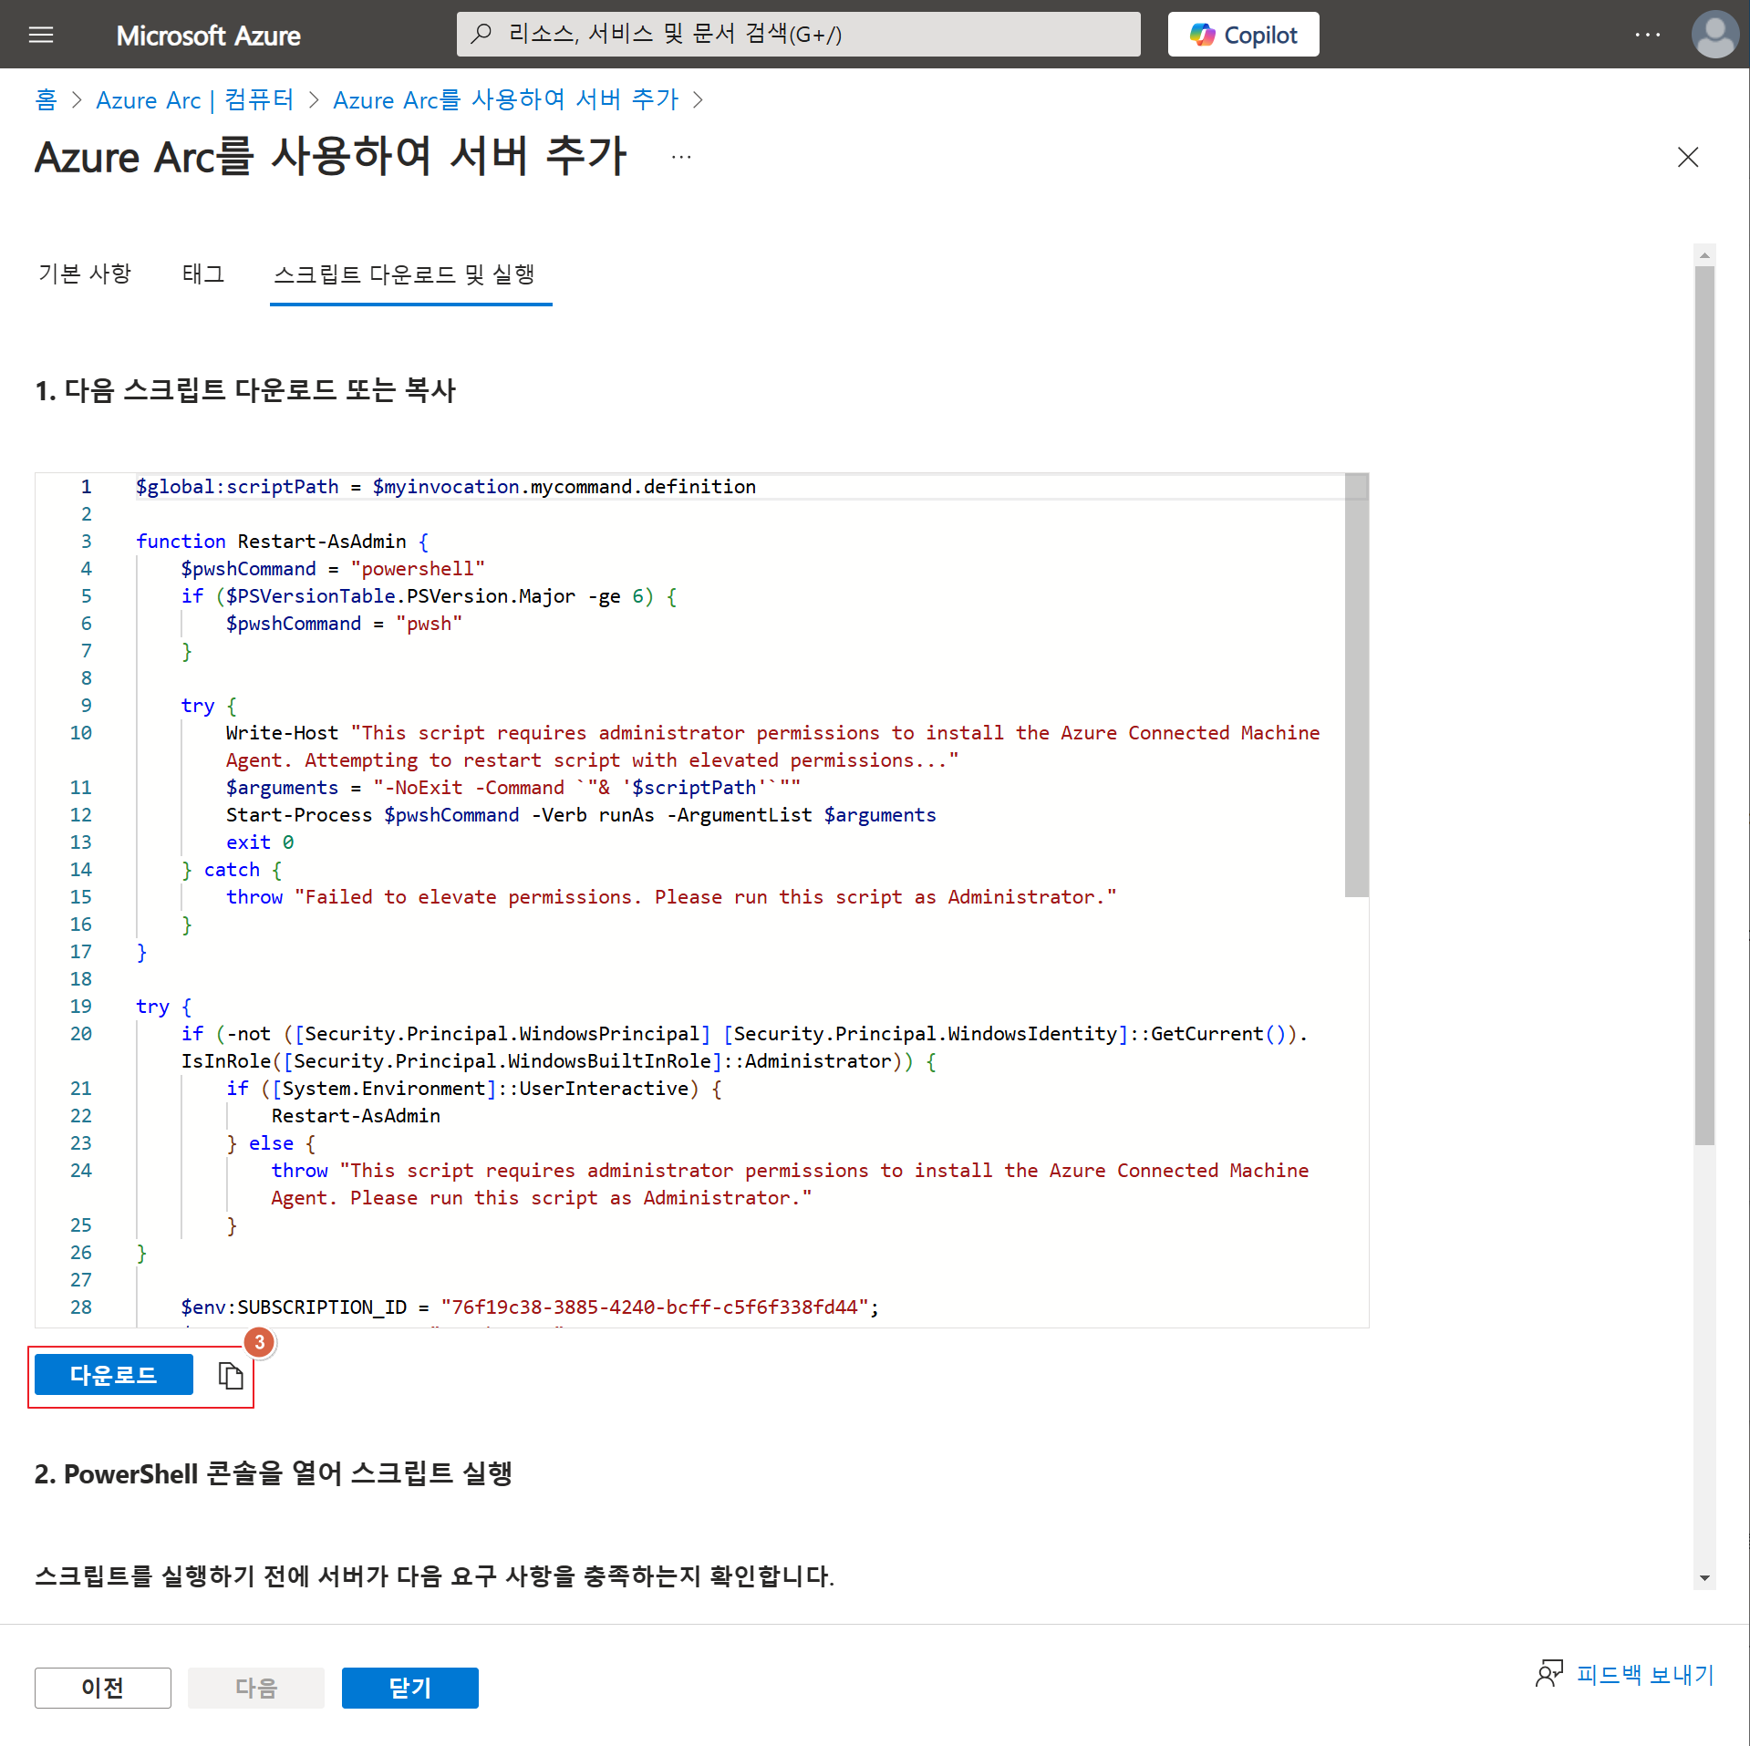
Task: Open the user account avatar
Action: tap(1714, 35)
